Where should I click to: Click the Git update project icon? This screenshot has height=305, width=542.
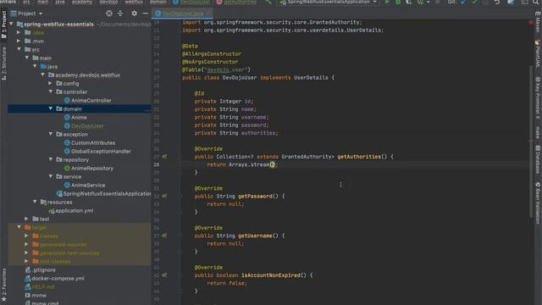(x=463, y=2)
